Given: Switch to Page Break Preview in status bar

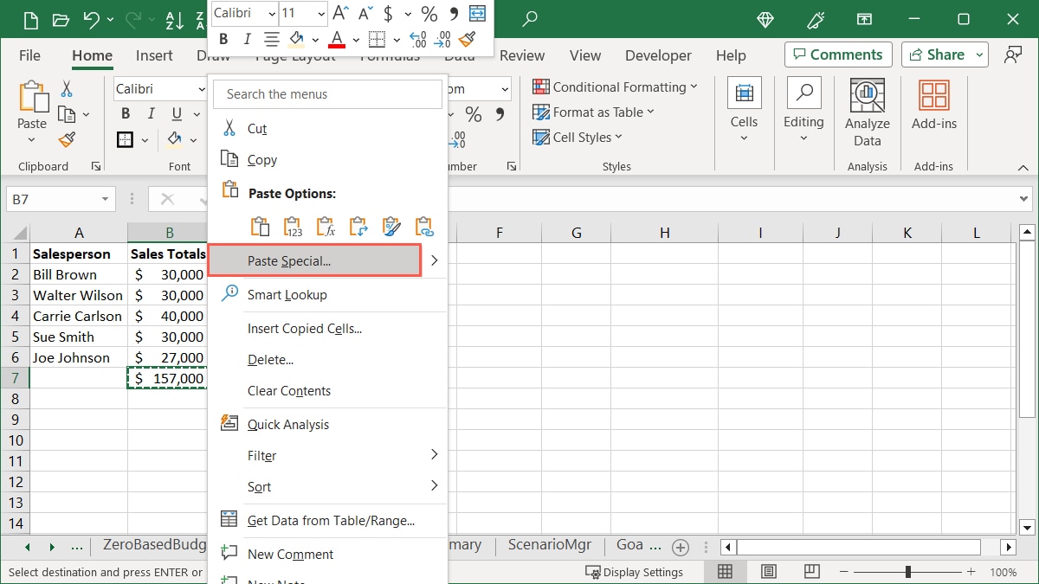Looking at the screenshot, I should click(x=811, y=571).
